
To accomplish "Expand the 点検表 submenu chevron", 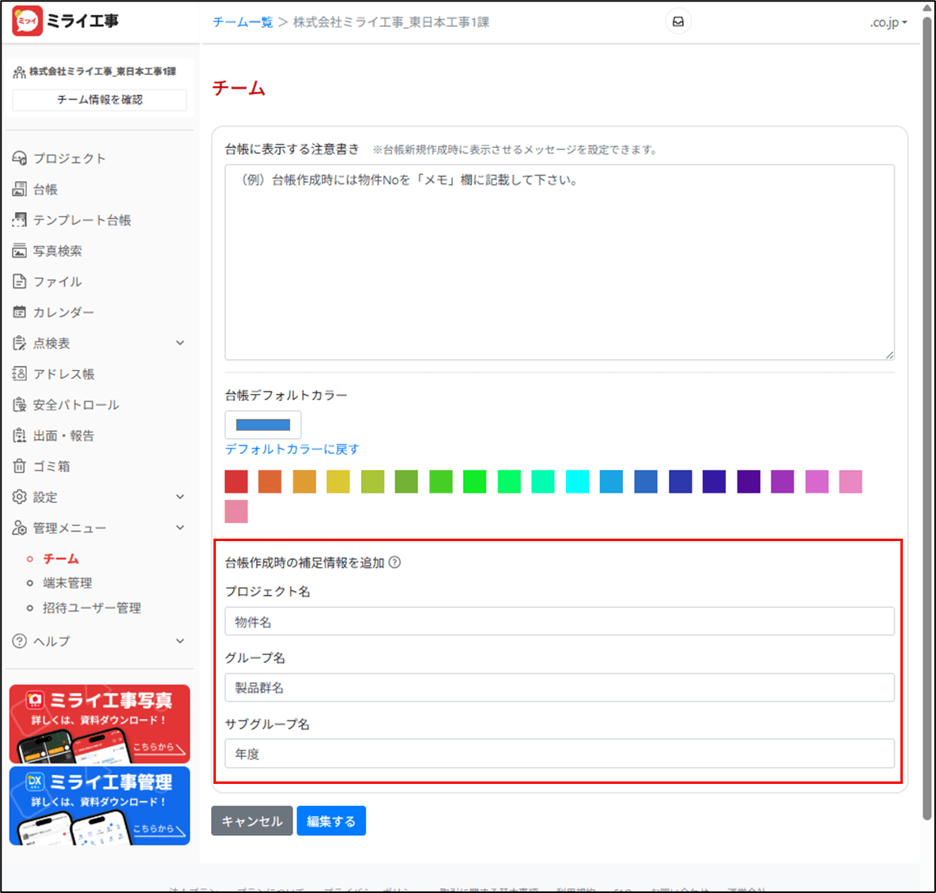I will [180, 343].
